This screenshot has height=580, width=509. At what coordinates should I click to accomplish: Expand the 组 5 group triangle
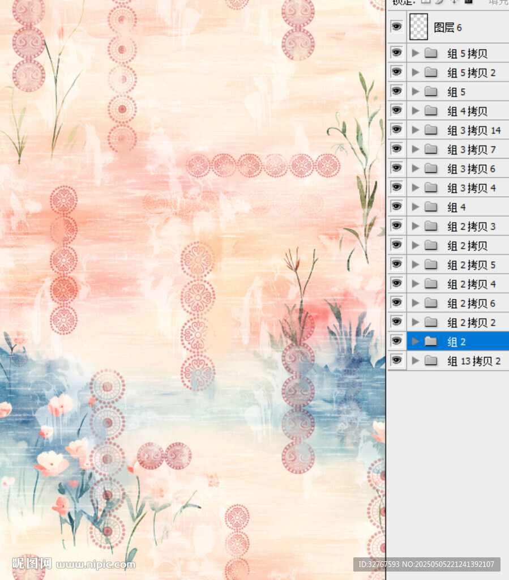416,92
